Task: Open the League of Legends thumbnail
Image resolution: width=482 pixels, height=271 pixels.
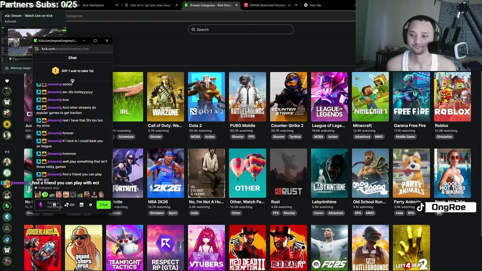Action: [329, 97]
